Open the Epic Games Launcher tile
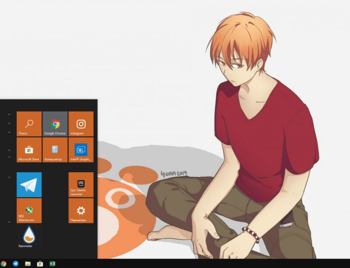Image resolution: width=350 pixels, height=268 pixels. (80, 185)
